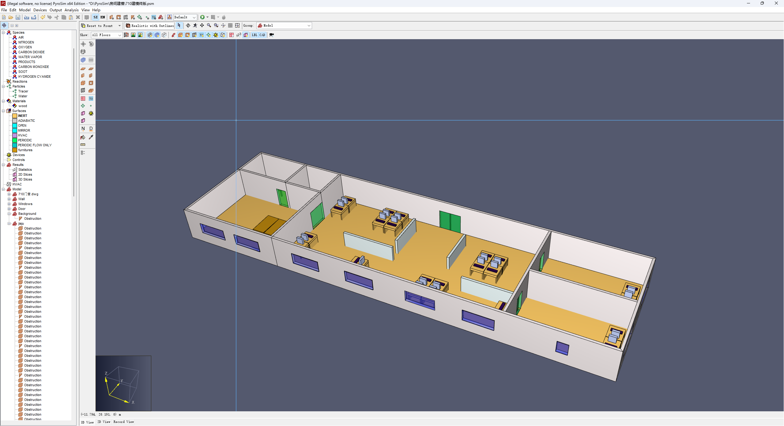Select the Draw Block Obstruction tool
Screen dimensions: 784x426
pyautogui.click(x=83, y=83)
